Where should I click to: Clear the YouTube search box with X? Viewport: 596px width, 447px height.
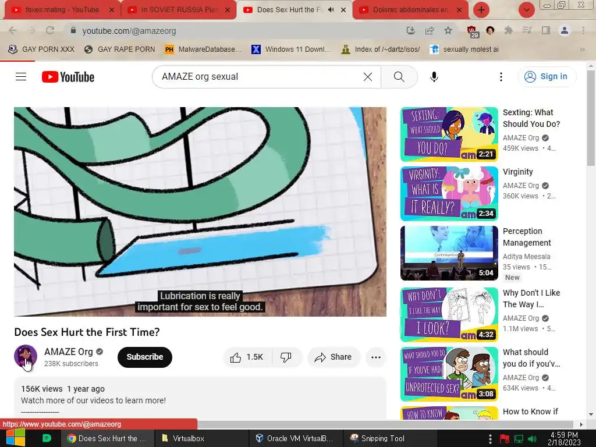[368, 77]
